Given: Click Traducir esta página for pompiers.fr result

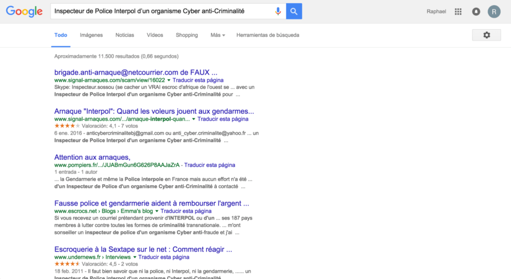Looking at the screenshot, I should [209, 165].
